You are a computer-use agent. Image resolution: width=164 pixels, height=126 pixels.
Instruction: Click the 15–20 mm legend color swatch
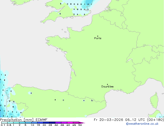point(40,123)
